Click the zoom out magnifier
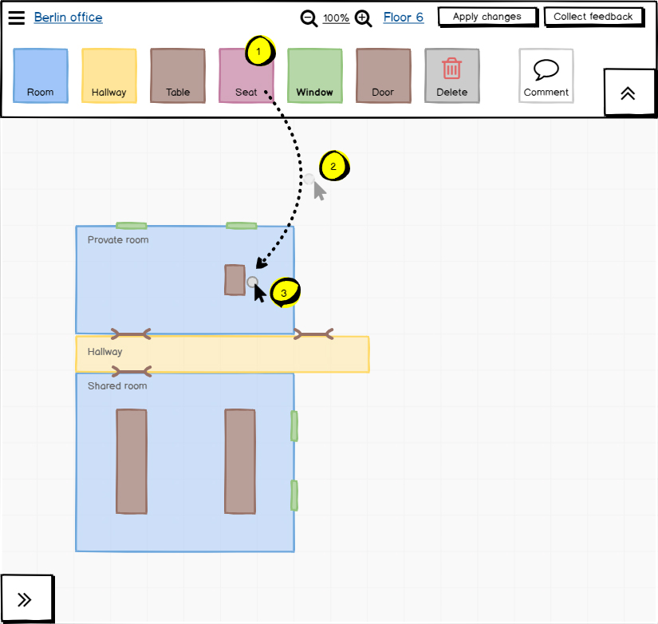658x624 pixels. pyautogui.click(x=308, y=18)
